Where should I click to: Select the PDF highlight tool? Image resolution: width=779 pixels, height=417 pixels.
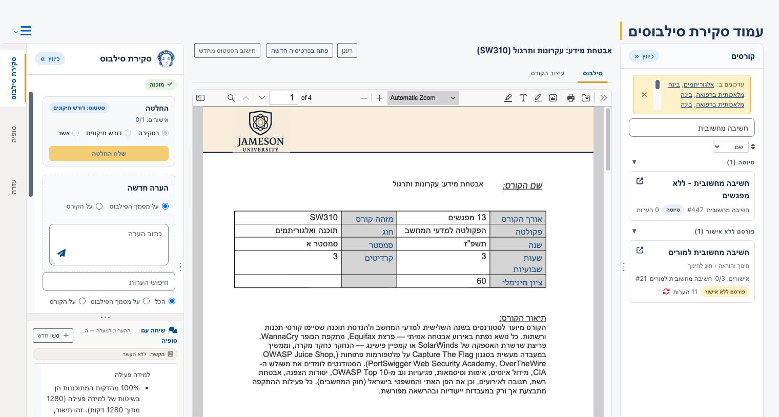click(508, 98)
